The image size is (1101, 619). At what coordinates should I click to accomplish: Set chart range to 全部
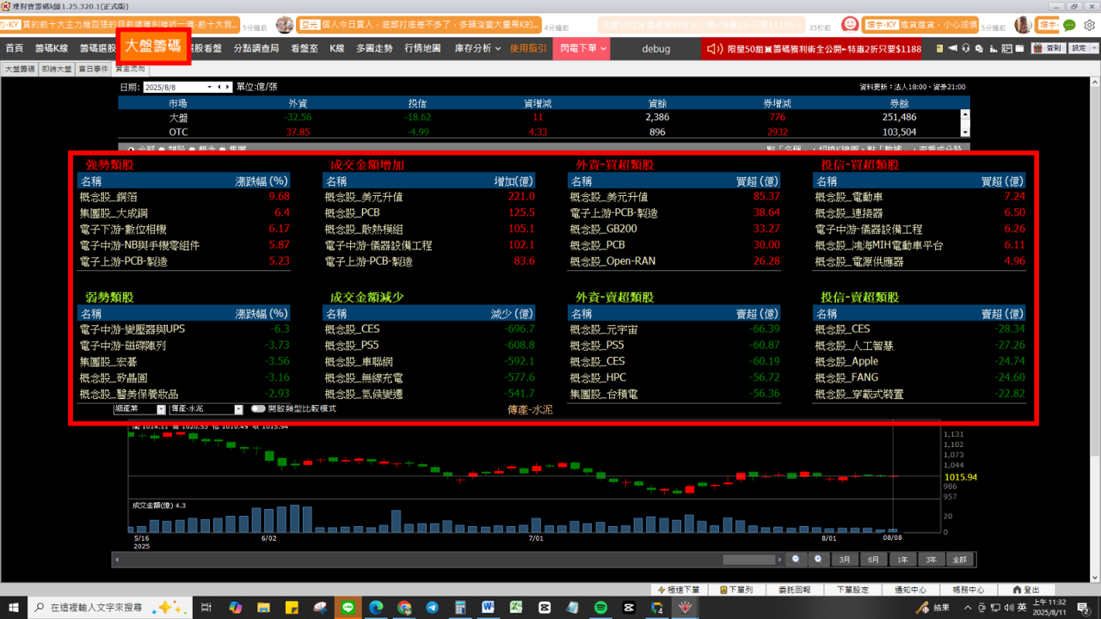pyautogui.click(x=959, y=560)
